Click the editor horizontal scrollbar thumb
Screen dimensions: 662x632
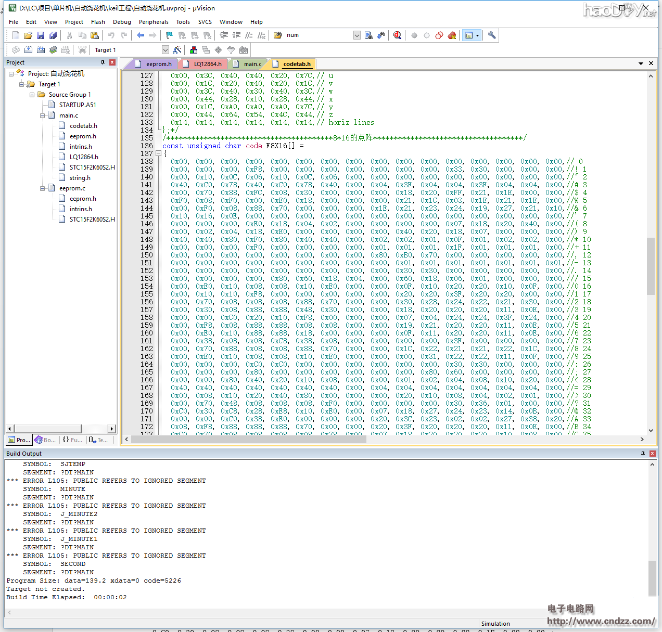pos(249,440)
